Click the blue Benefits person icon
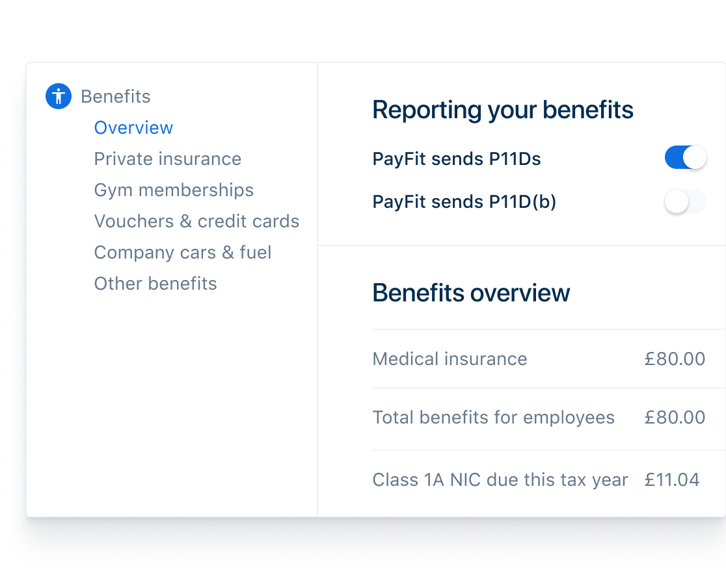This screenshot has width=726, height=582. click(58, 97)
